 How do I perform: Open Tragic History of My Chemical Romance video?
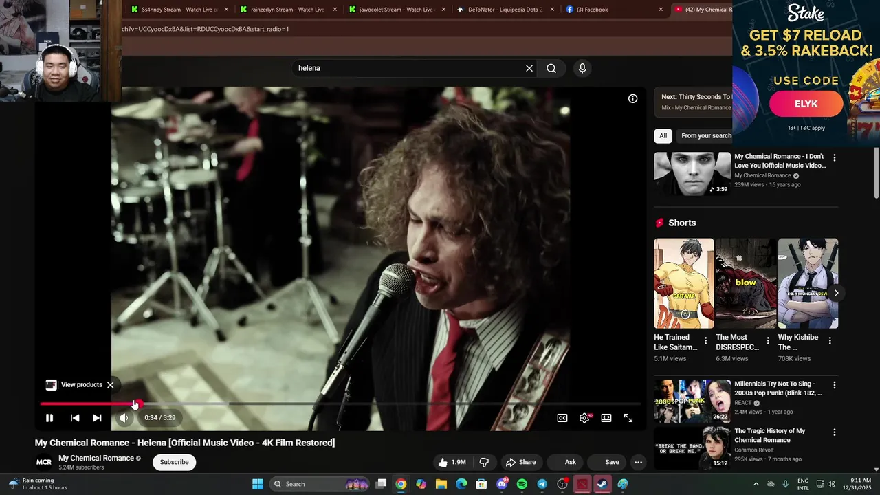coord(692,448)
